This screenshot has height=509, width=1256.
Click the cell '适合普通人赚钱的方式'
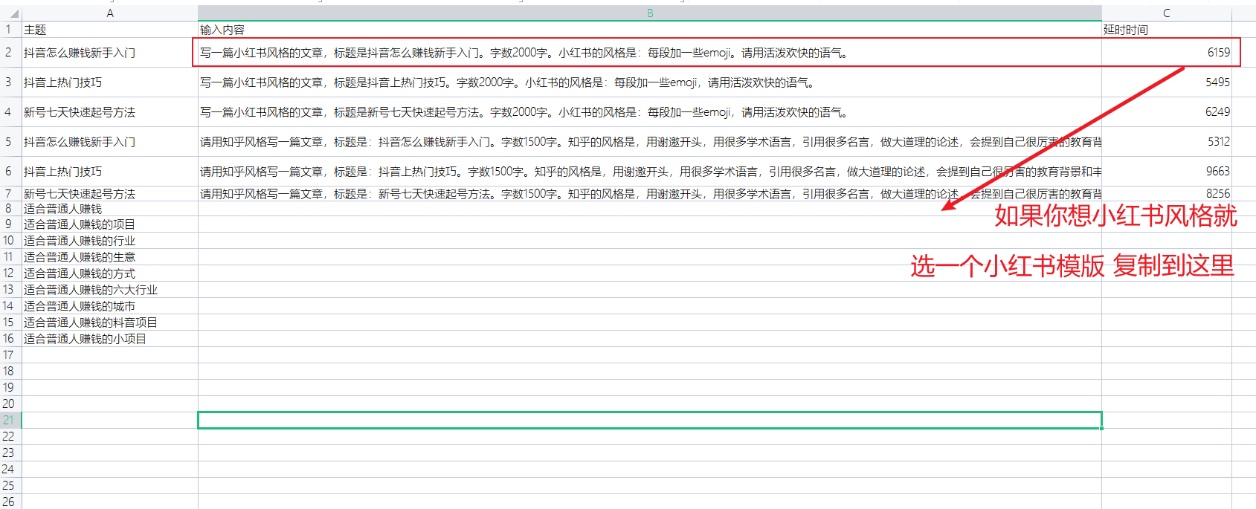coord(110,273)
